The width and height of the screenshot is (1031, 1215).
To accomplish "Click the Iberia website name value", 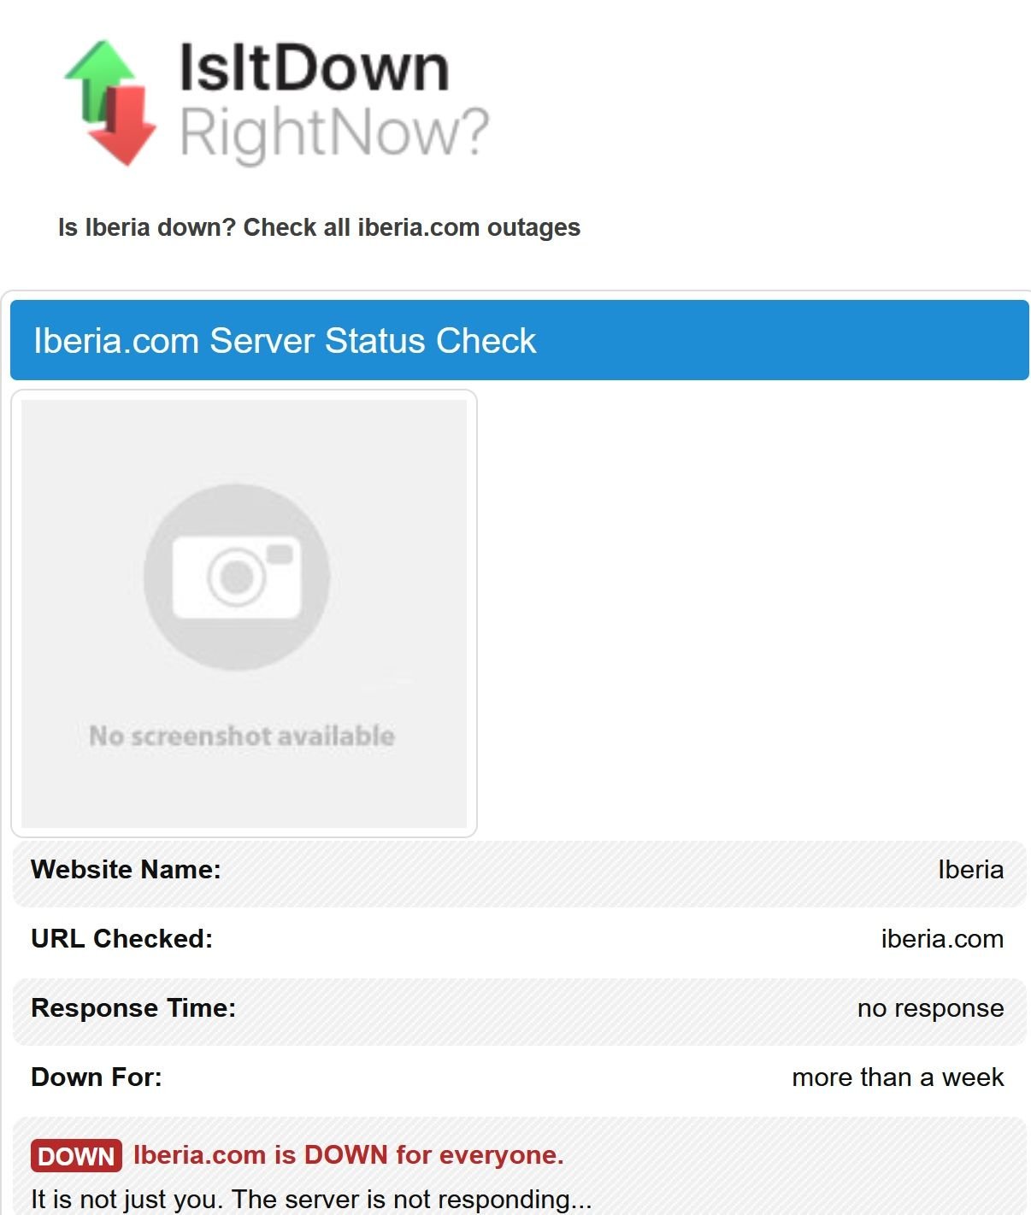I will [x=970, y=870].
